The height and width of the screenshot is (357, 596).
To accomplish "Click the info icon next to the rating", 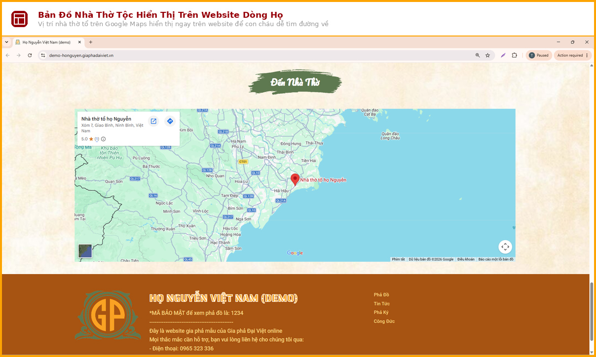I will click(103, 139).
